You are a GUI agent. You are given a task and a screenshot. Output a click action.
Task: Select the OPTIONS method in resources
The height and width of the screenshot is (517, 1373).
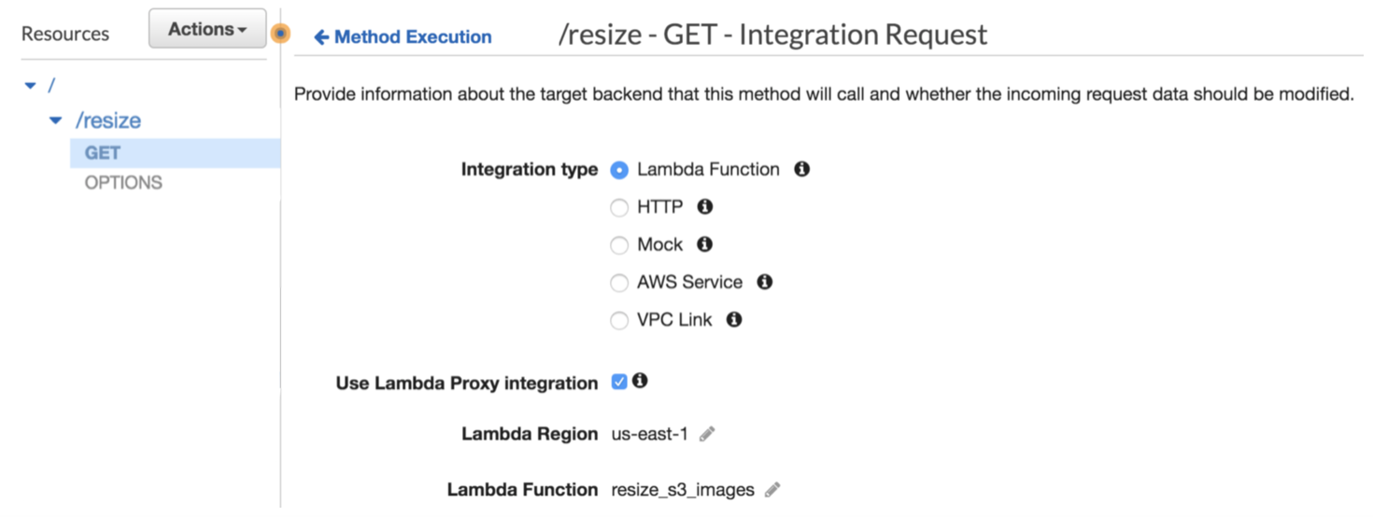click(x=123, y=182)
